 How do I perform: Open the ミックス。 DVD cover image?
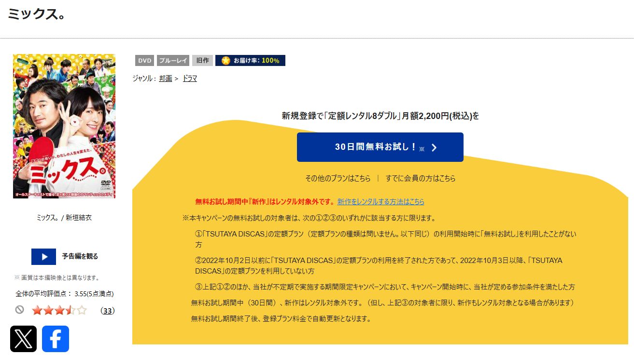pyautogui.click(x=64, y=126)
